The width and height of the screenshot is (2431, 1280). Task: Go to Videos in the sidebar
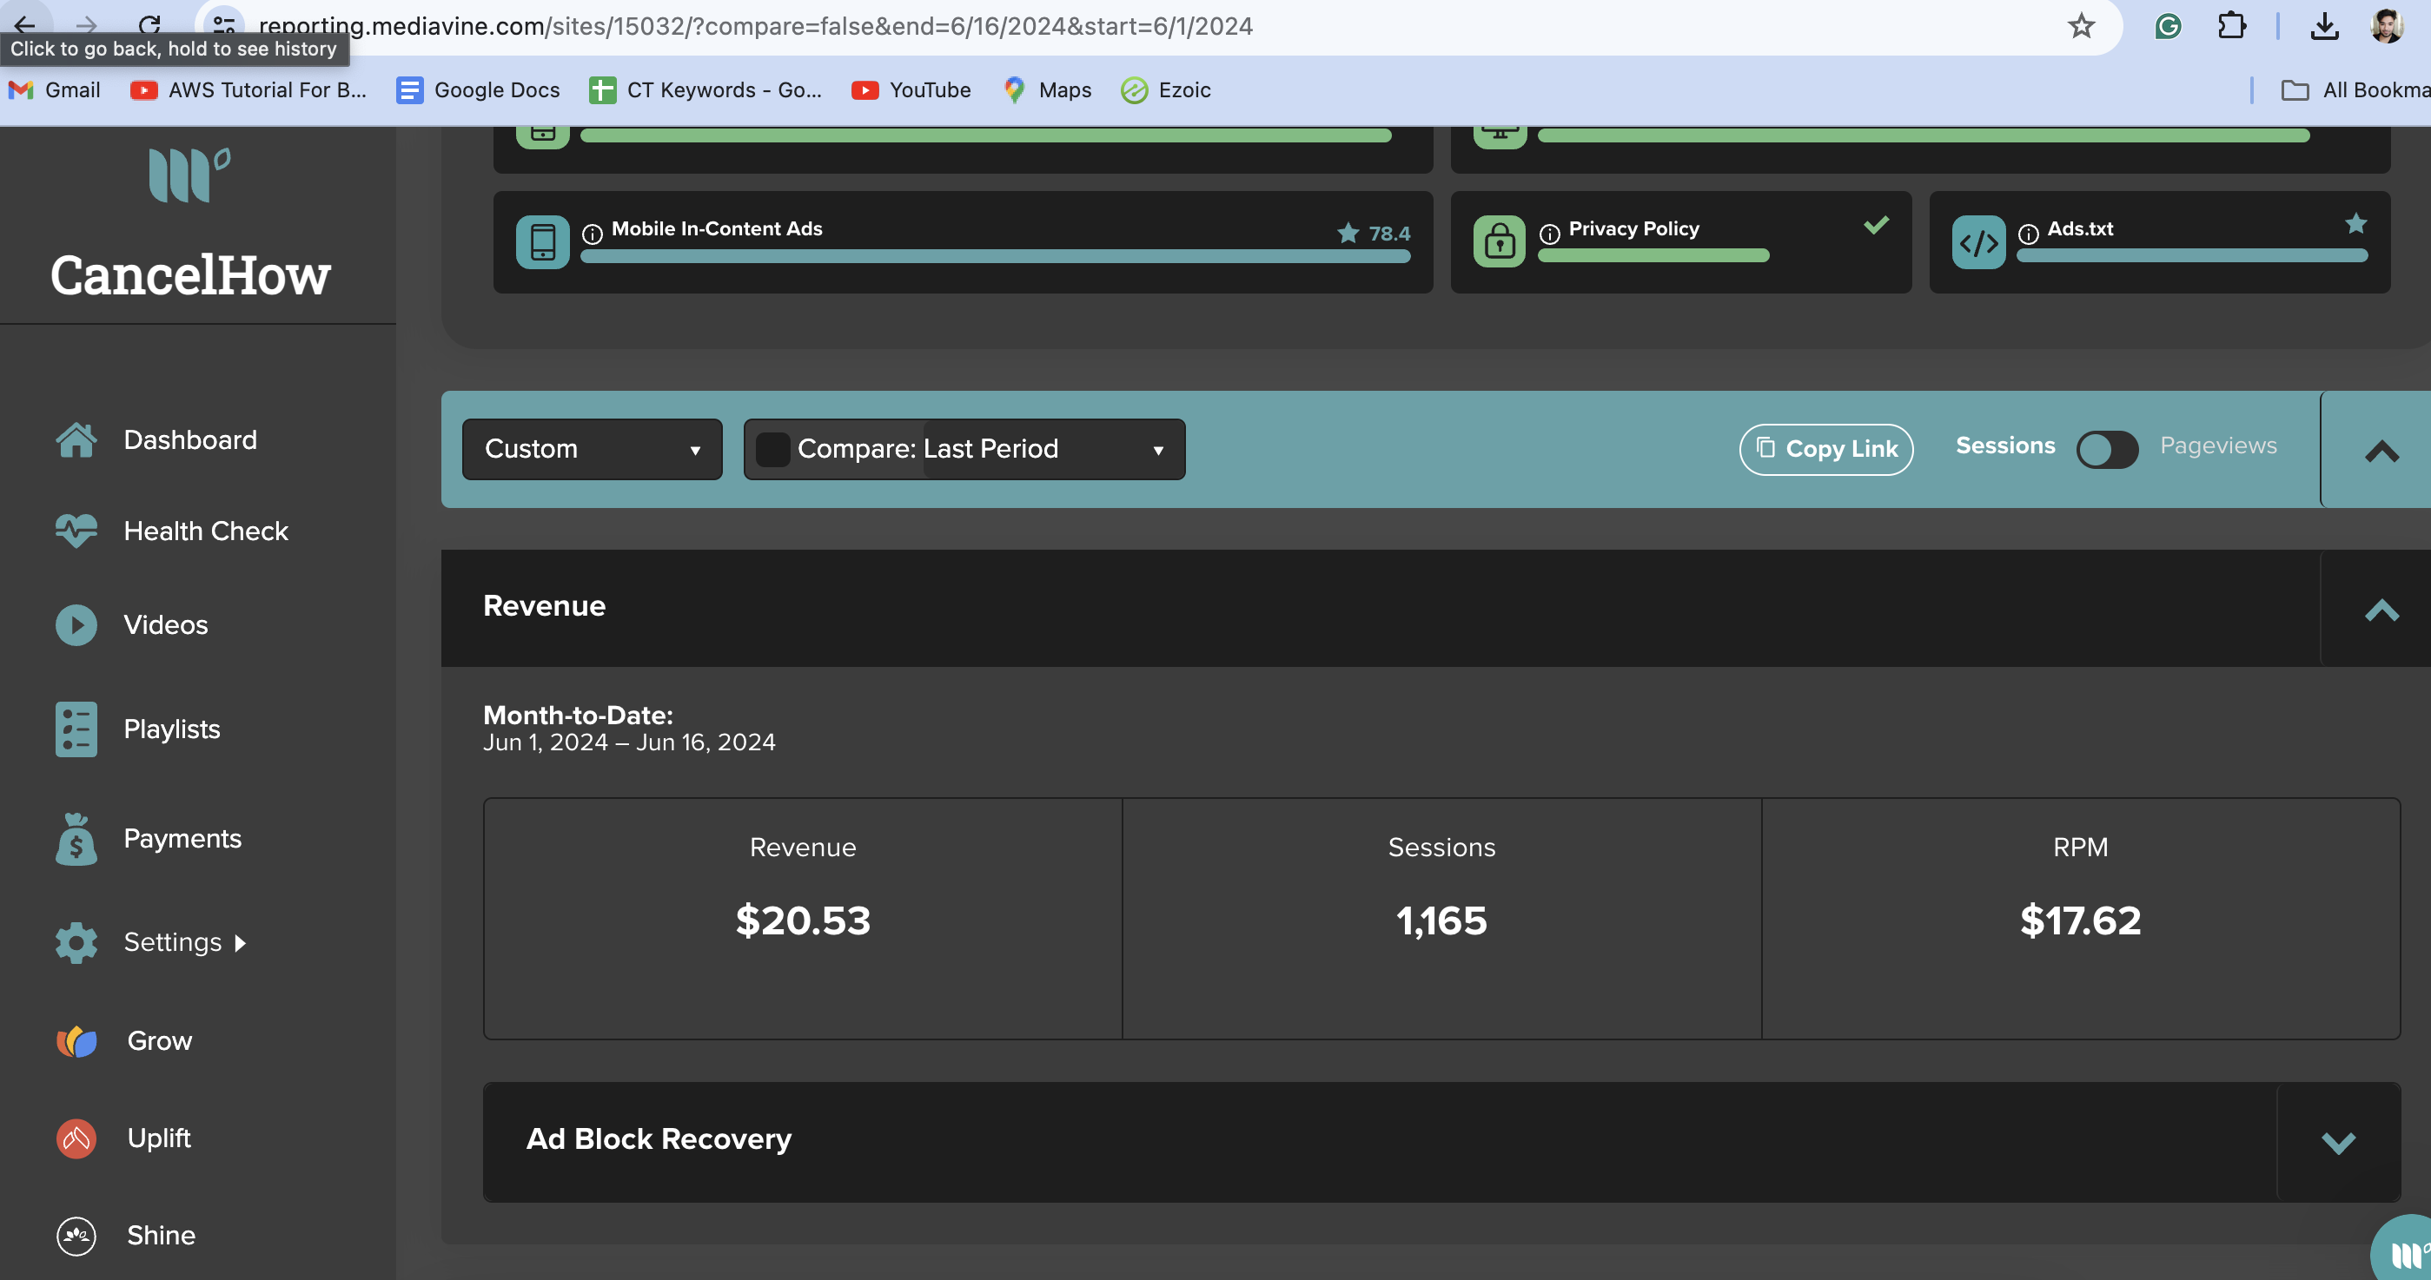click(x=165, y=624)
